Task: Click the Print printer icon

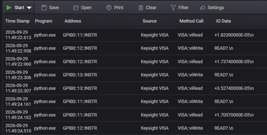Action: (109, 8)
